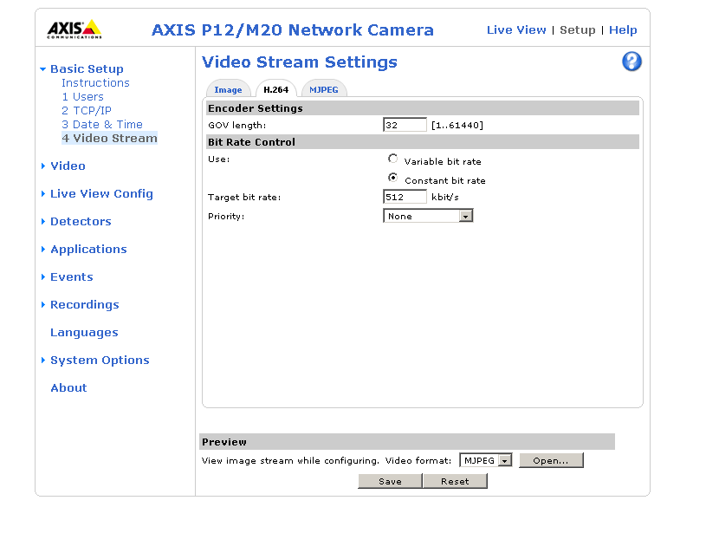Click the GOV length input field
The height and width of the screenshot is (533, 706).
405,125
